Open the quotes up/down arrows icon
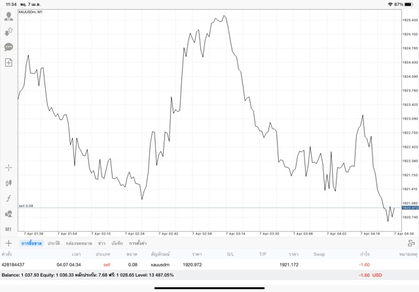419x292 pixels. (9, 31)
